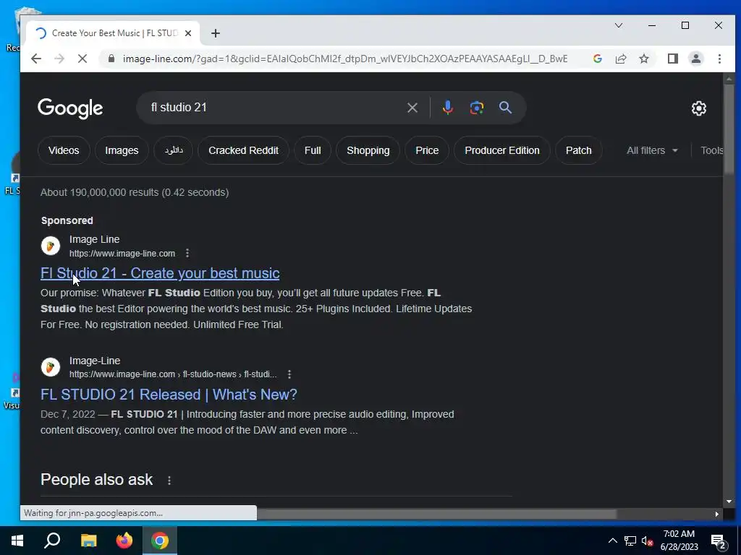Image resolution: width=741 pixels, height=555 pixels.
Task: Open Windows taskbar search
Action: point(52,541)
